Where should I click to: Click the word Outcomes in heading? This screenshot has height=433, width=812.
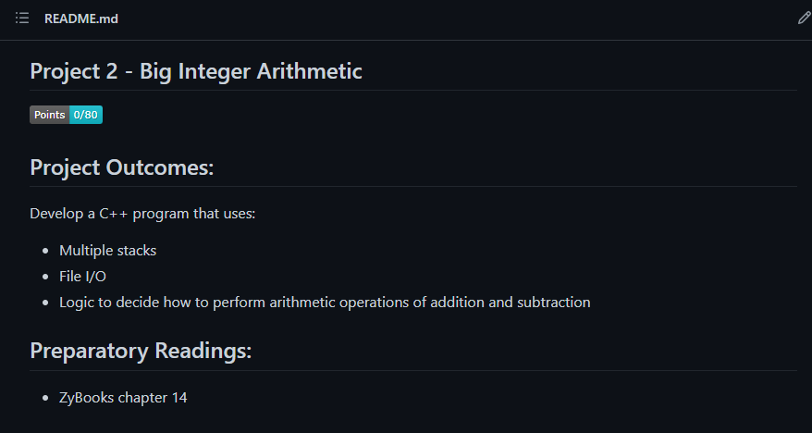(160, 167)
